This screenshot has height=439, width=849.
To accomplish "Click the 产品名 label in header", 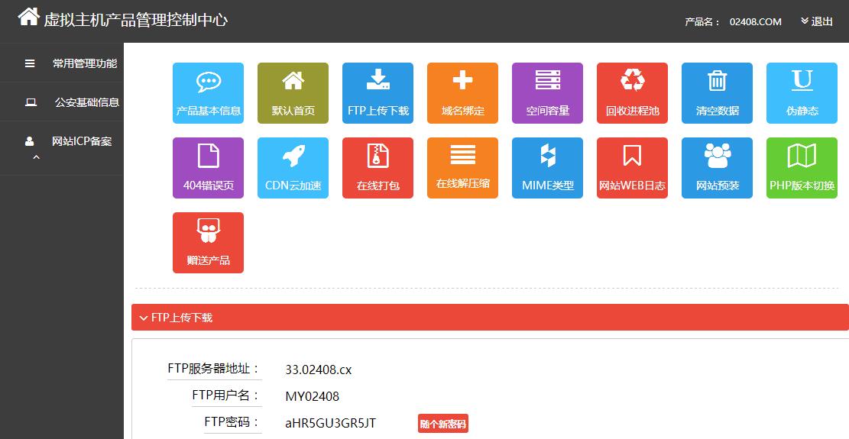I will (x=702, y=22).
